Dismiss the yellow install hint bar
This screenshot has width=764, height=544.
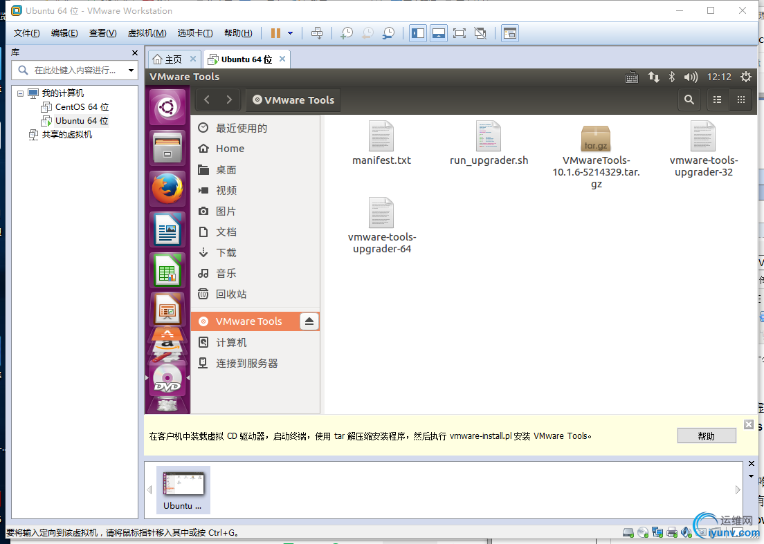[749, 424]
